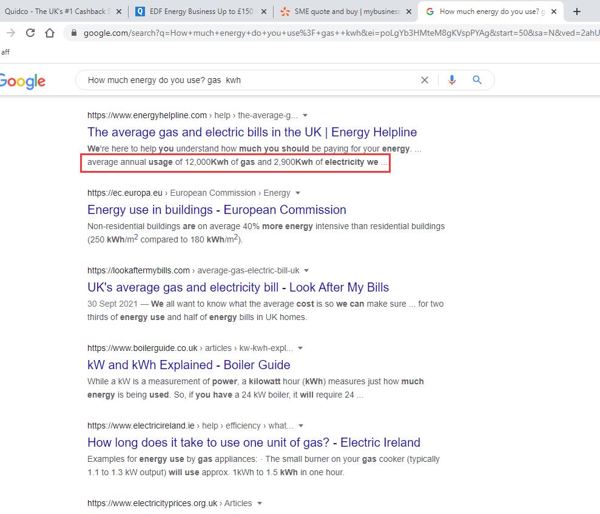Viewport: 600px width, 514px height.
Task: Click the browser address bar URL
Action: point(340,33)
